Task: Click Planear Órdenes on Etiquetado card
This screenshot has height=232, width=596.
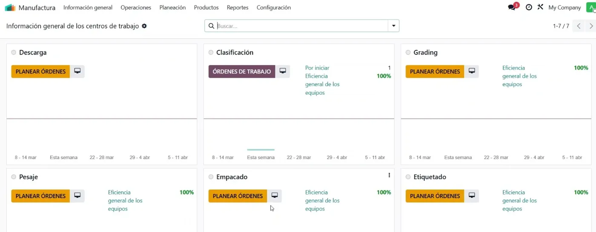Action: [435, 196]
